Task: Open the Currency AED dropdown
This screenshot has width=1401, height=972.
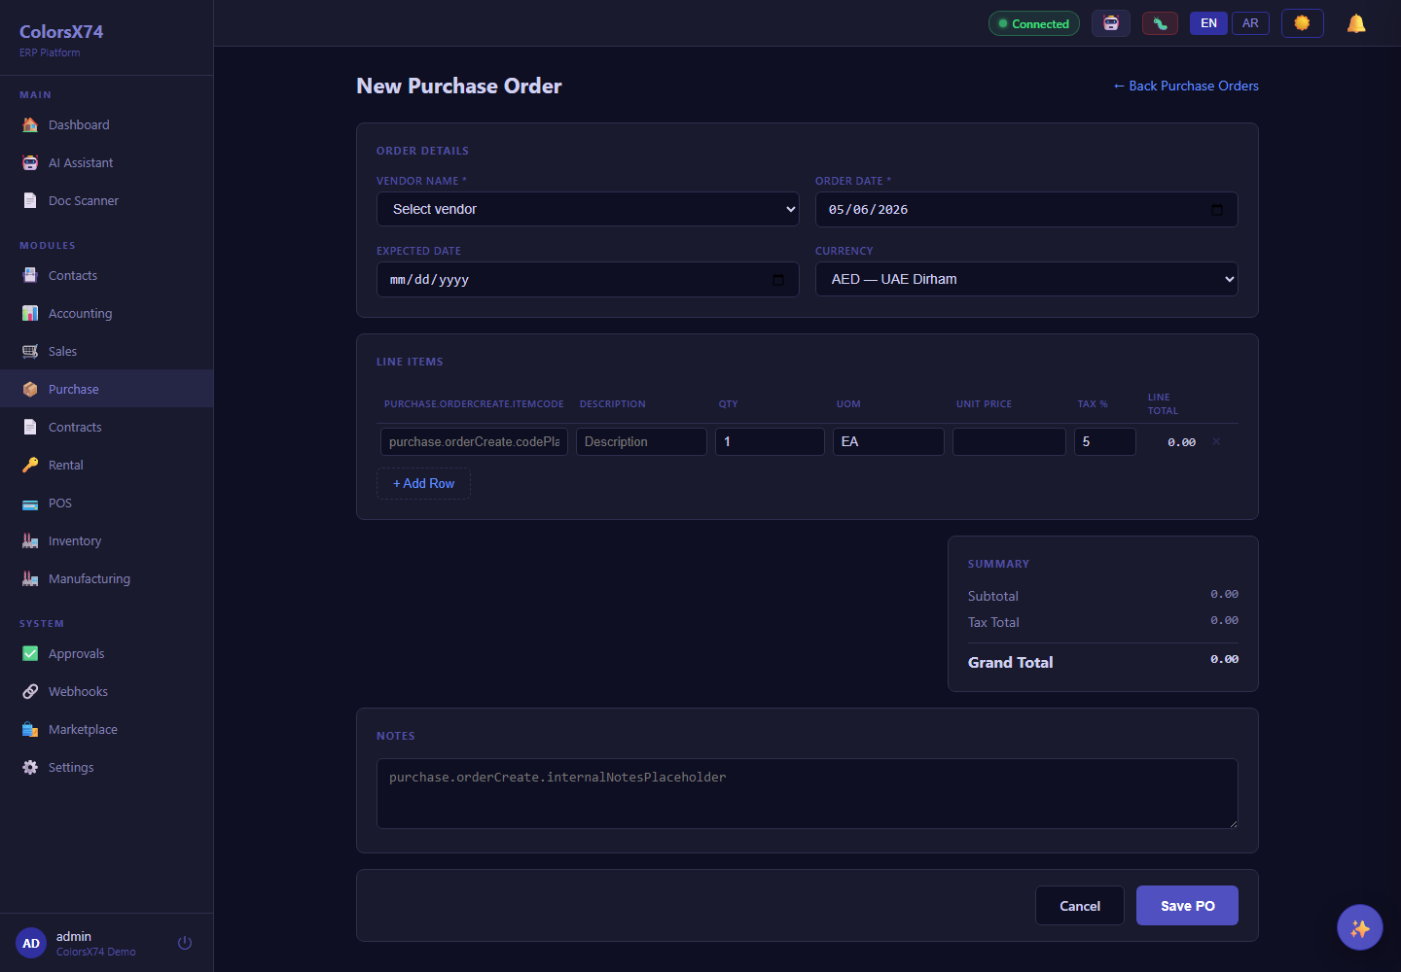Action: tap(1026, 279)
